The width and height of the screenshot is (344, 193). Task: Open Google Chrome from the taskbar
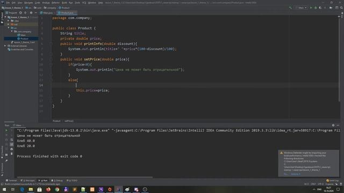[58, 189]
